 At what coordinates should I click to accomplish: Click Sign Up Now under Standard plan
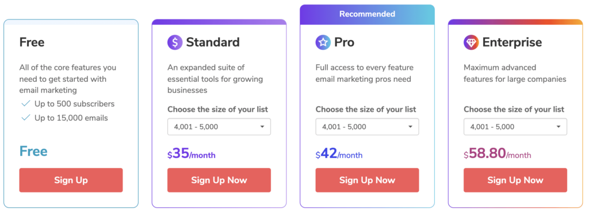(219, 180)
